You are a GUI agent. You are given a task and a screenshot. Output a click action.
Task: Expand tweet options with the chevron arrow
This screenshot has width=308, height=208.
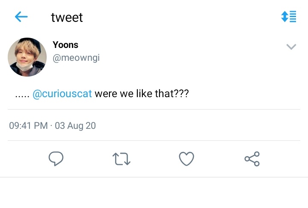click(291, 47)
